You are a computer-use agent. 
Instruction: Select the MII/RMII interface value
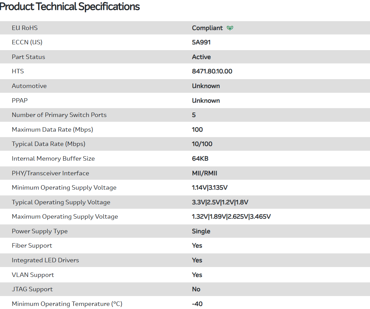coord(204,173)
